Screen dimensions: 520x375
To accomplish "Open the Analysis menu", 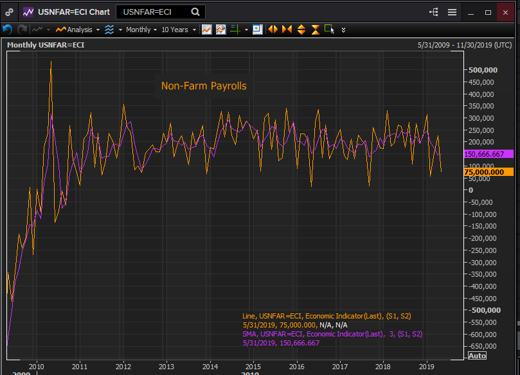I will coord(78,30).
